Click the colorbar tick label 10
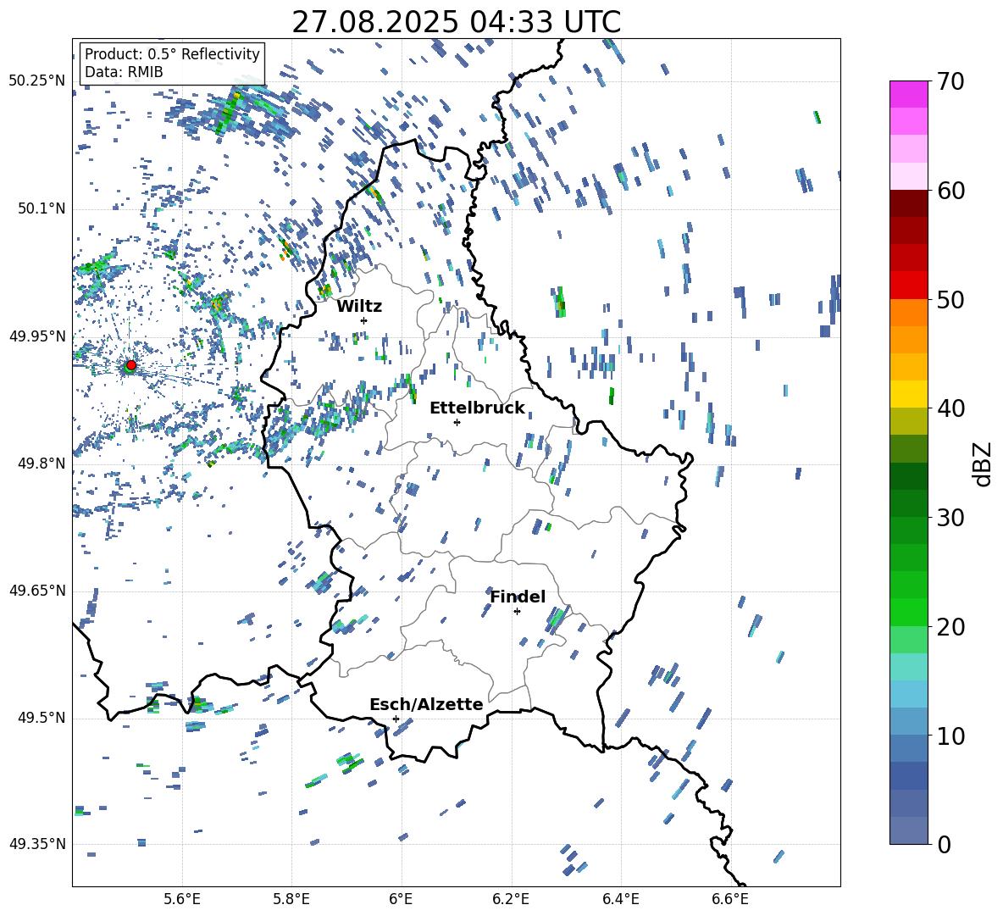The image size is (1003, 916). [x=950, y=736]
